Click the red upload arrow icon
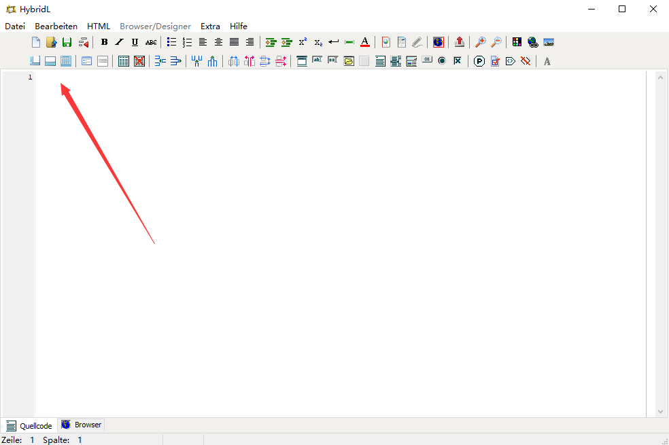 pos(460,42)
